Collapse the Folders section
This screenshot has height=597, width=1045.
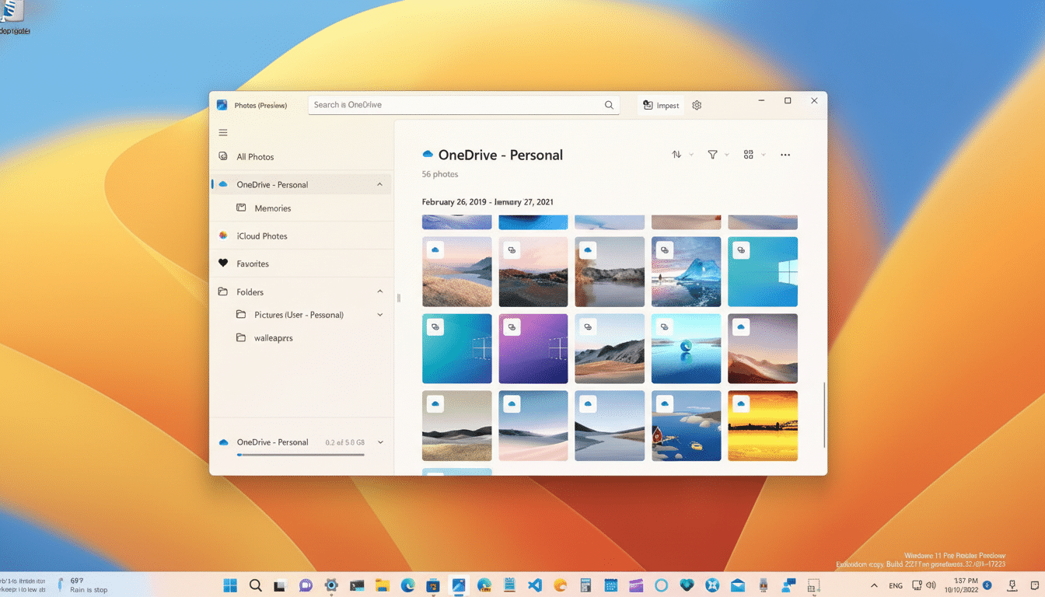click(379, 292)
